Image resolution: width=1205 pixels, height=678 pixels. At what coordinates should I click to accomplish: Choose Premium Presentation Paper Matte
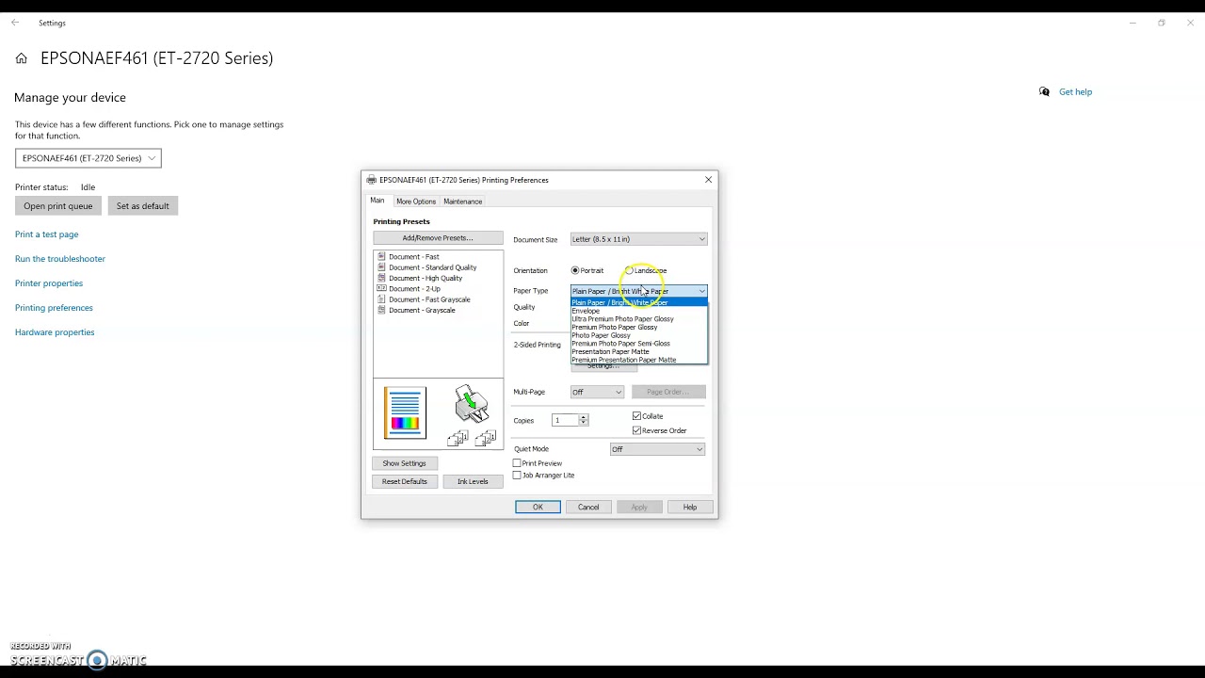[x=638, y=360]
